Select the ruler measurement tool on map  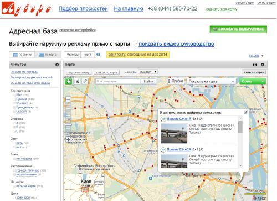click(85, 81)
